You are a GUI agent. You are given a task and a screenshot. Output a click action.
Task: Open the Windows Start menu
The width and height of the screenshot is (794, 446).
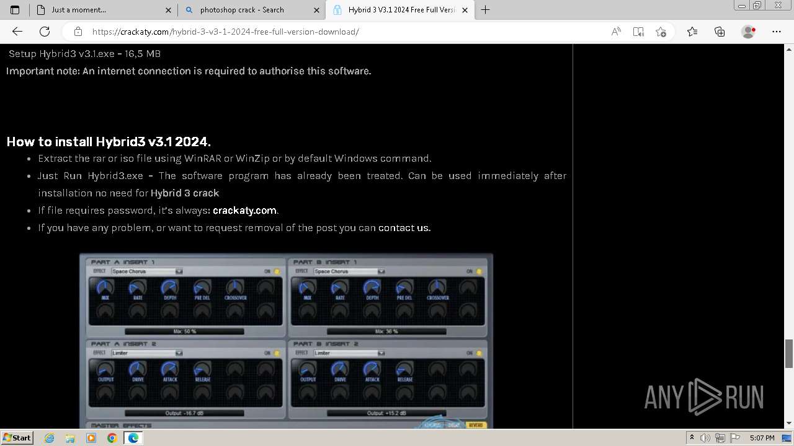17,438
